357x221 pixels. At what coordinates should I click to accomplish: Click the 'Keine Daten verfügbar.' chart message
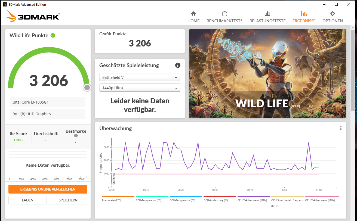(x=48, y=165)
